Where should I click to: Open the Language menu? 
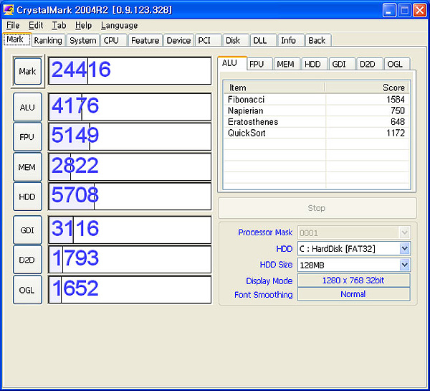(119, 25)
